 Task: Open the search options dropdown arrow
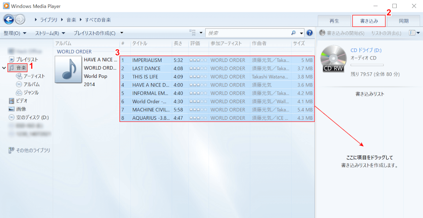coord(302,33)
